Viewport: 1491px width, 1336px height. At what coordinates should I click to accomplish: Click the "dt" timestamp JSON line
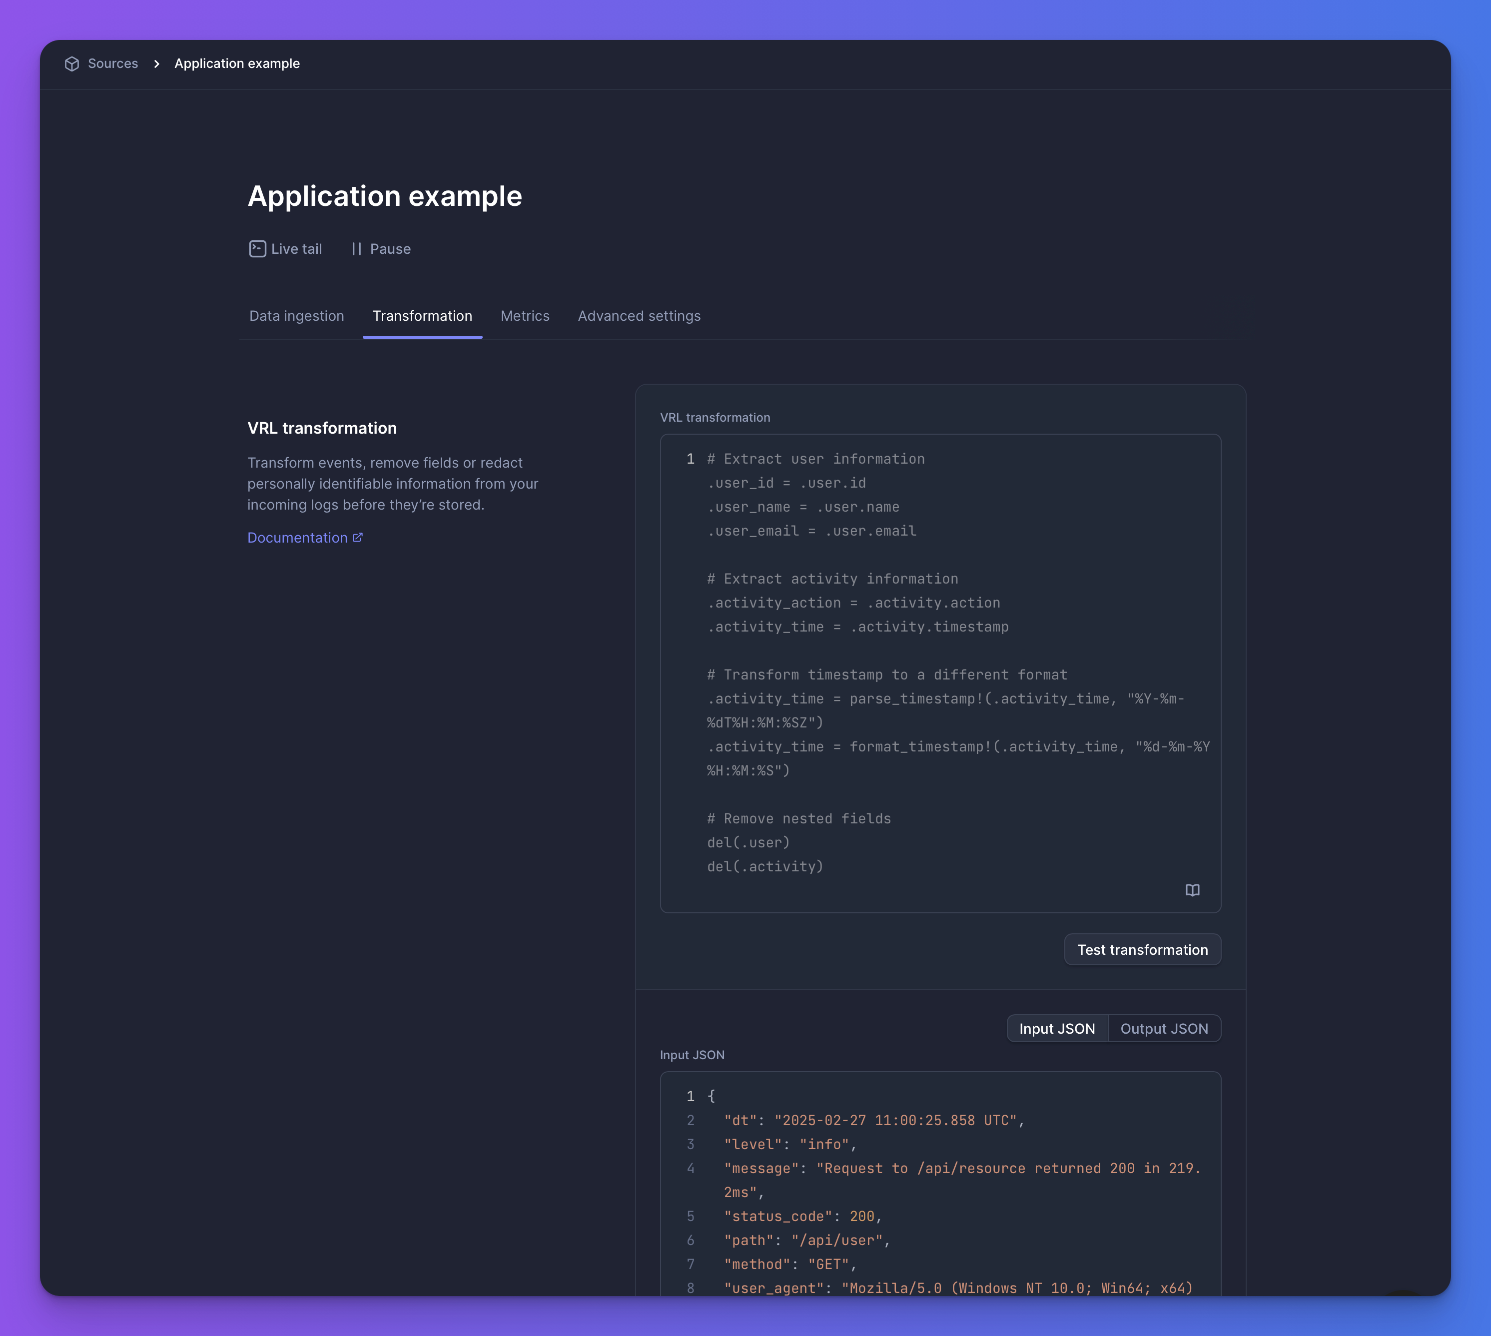pyautogui.click(x=873, y=1120)
